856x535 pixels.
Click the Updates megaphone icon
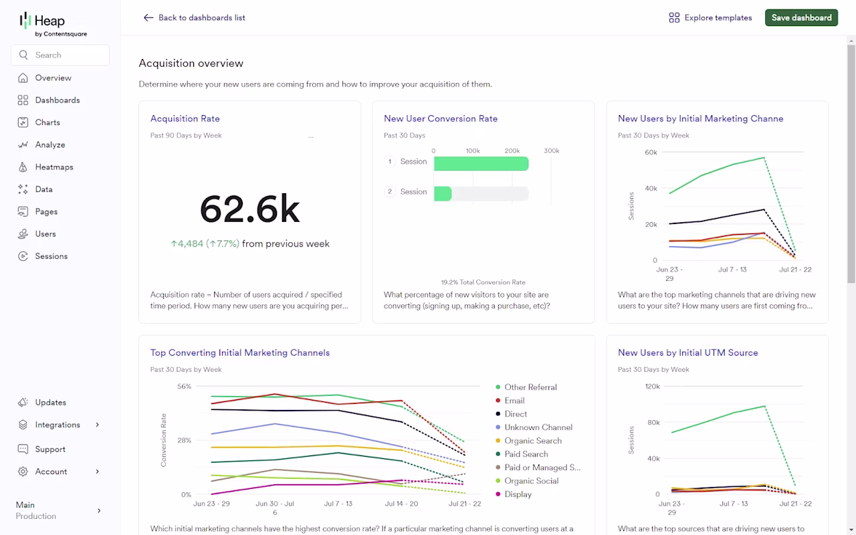coord(23,403)
